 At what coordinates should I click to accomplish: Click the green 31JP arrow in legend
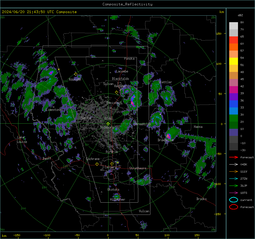pos(233,186)
